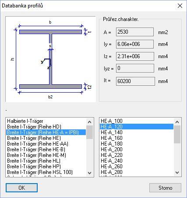
Task: Cancel with the Storno button
Action: pyautogui.click(x=165, y=188)
